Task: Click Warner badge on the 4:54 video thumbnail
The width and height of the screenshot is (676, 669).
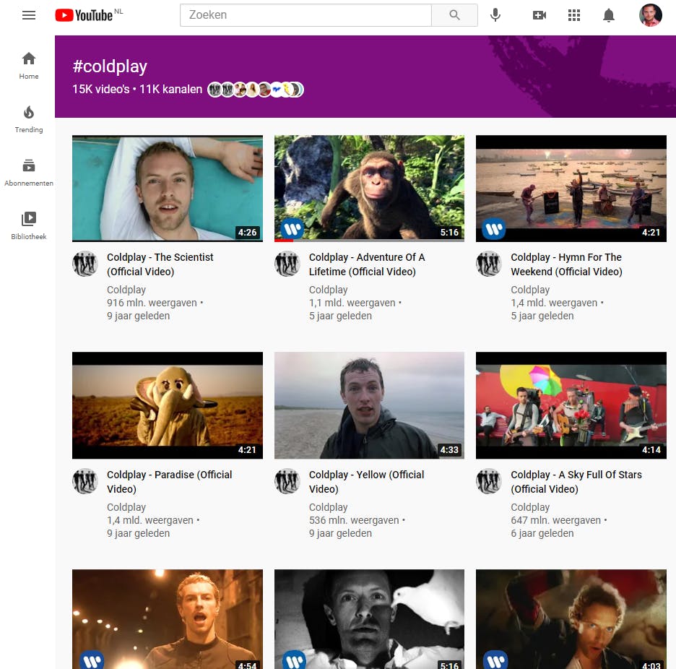Action: (92, 660)
